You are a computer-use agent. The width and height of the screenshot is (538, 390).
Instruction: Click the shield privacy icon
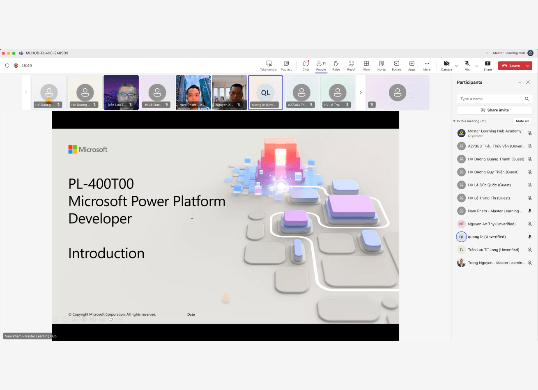[7, 65]
